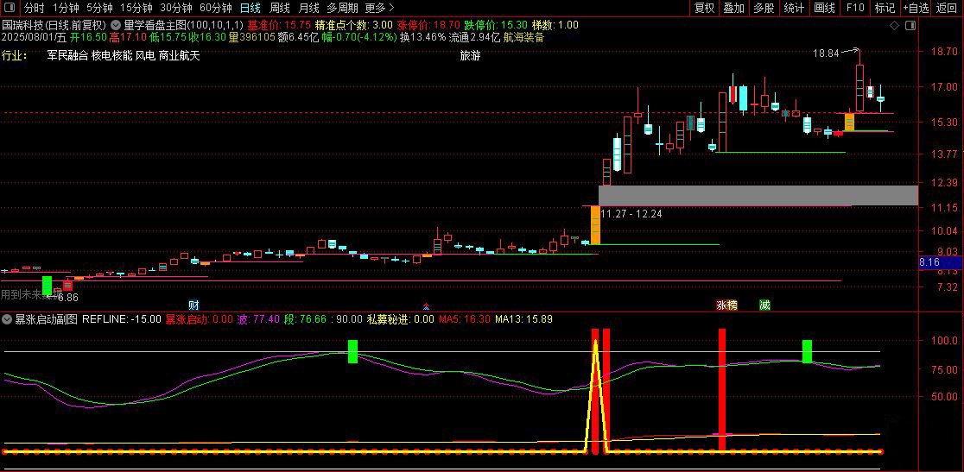Switch to 分时 intraday chart
The width and height of the screenshot is (964, 472).
coord(35,8)
